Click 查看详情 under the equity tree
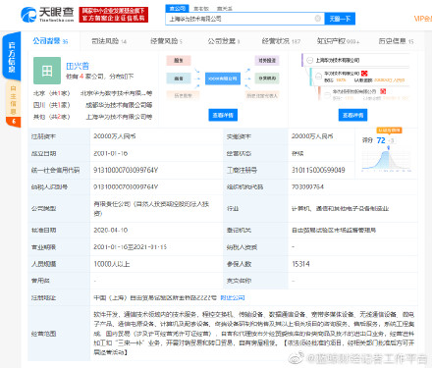This screenshot has height=368, width=432. [352, 115]
